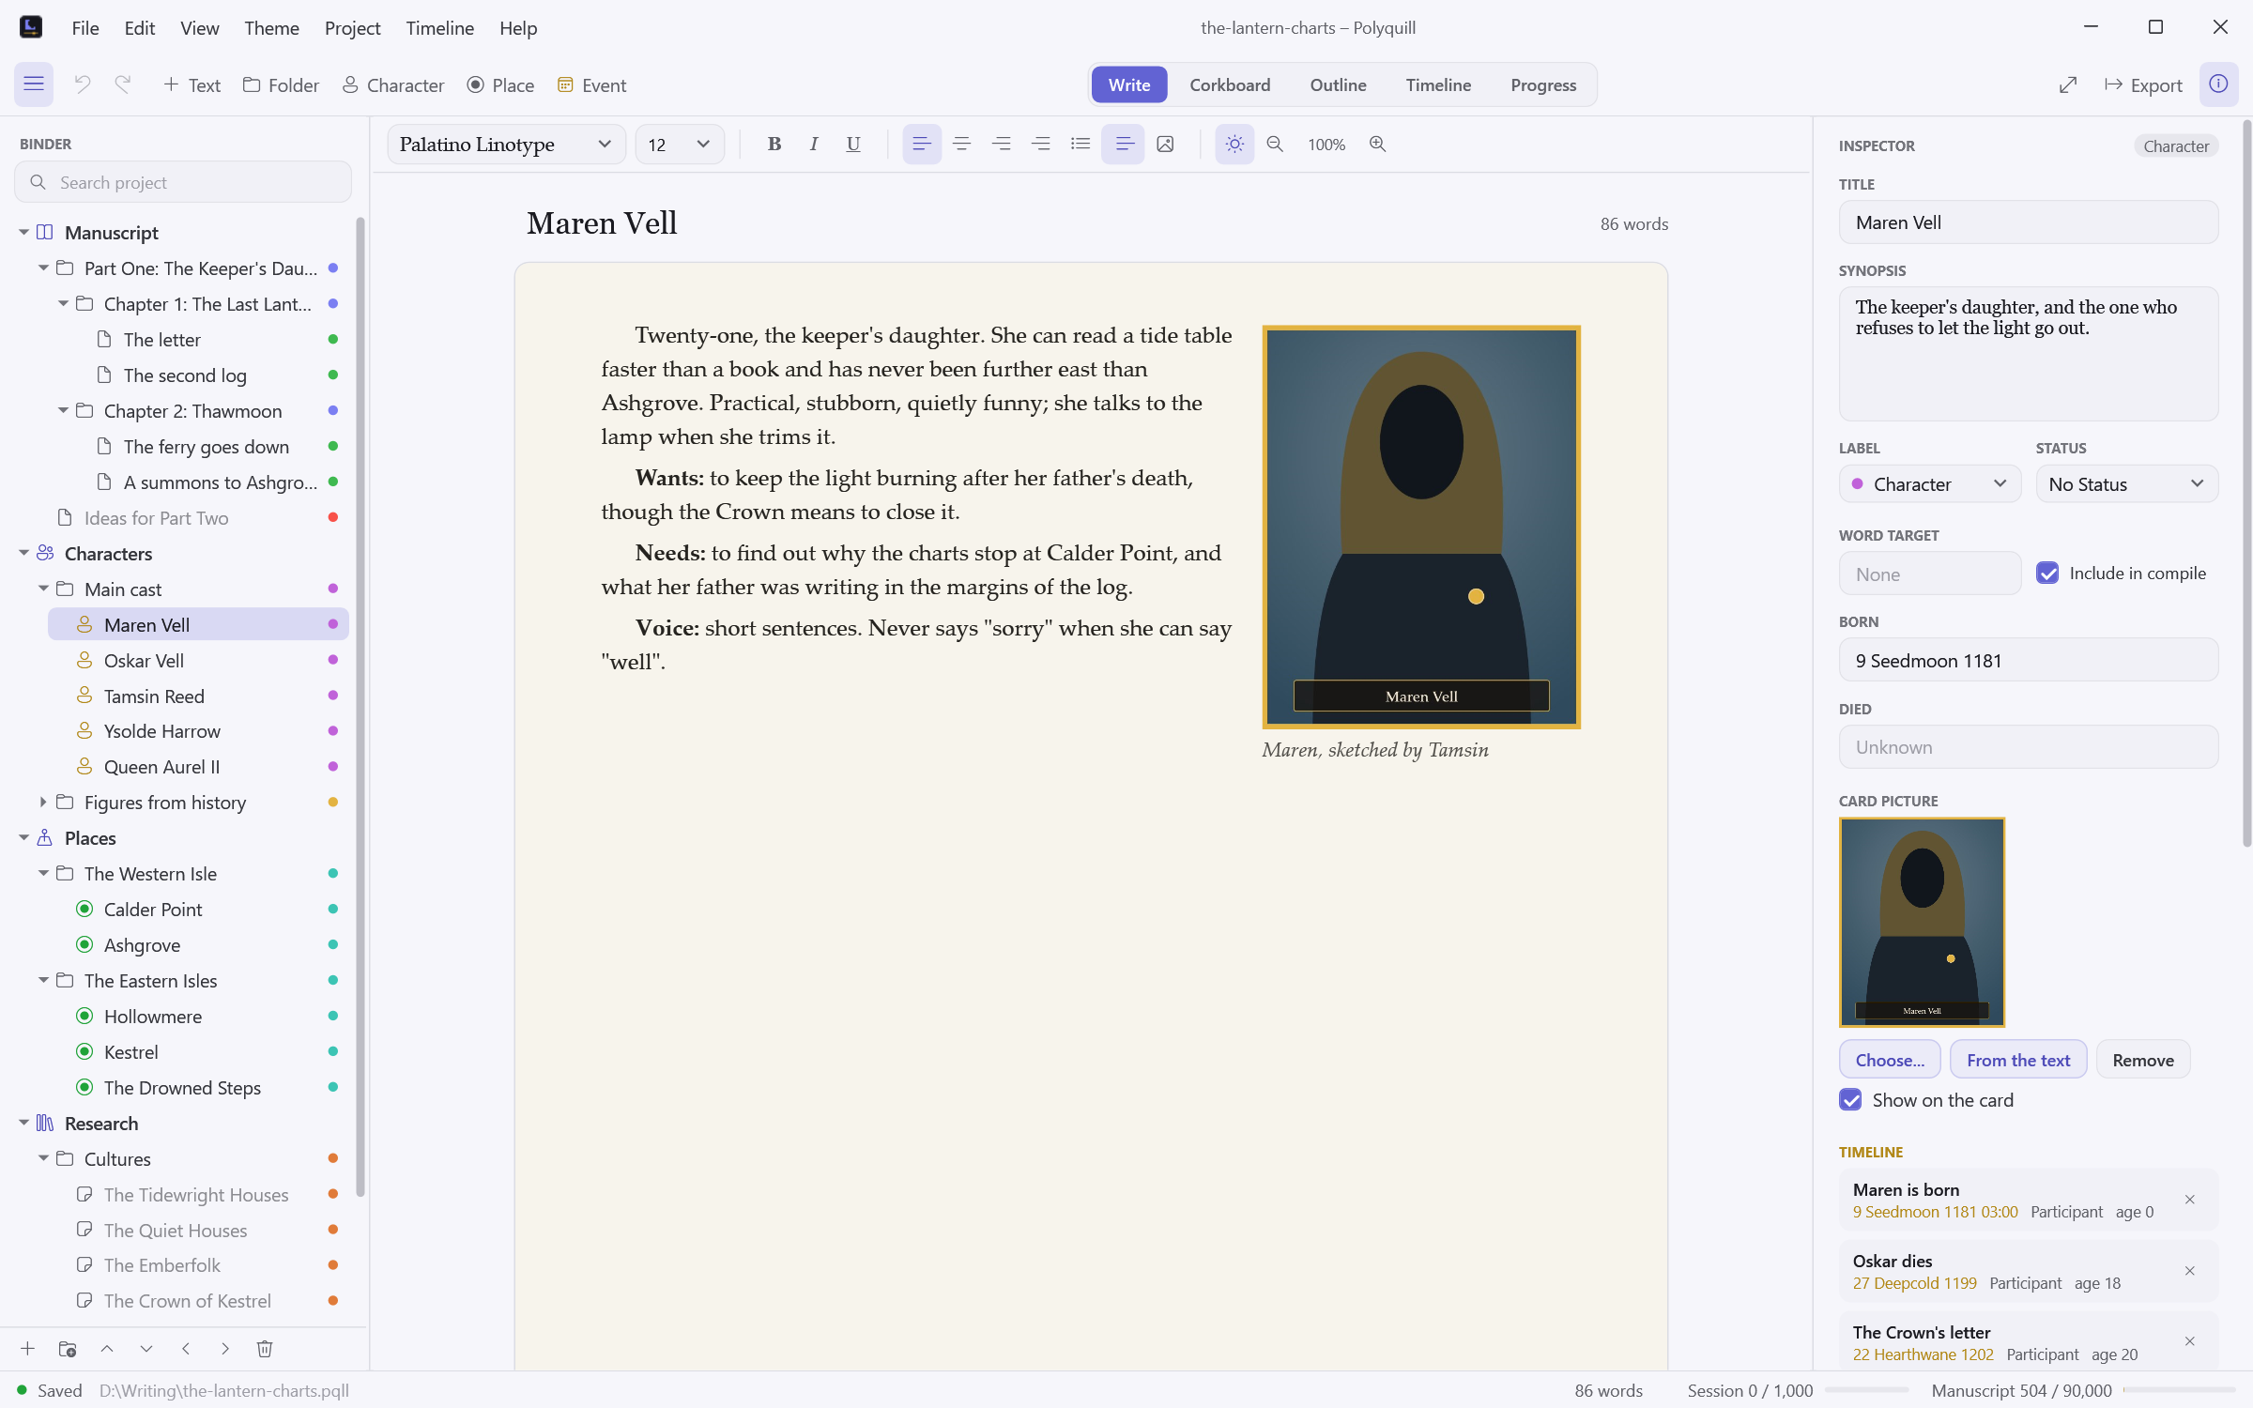Switch to the Corkboard view

tap(1230, 84)
